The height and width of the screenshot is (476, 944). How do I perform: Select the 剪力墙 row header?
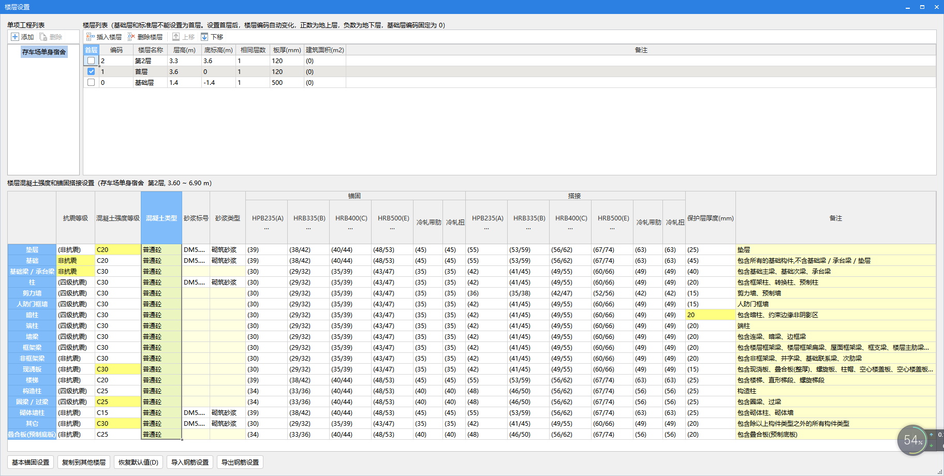point(32,293)
